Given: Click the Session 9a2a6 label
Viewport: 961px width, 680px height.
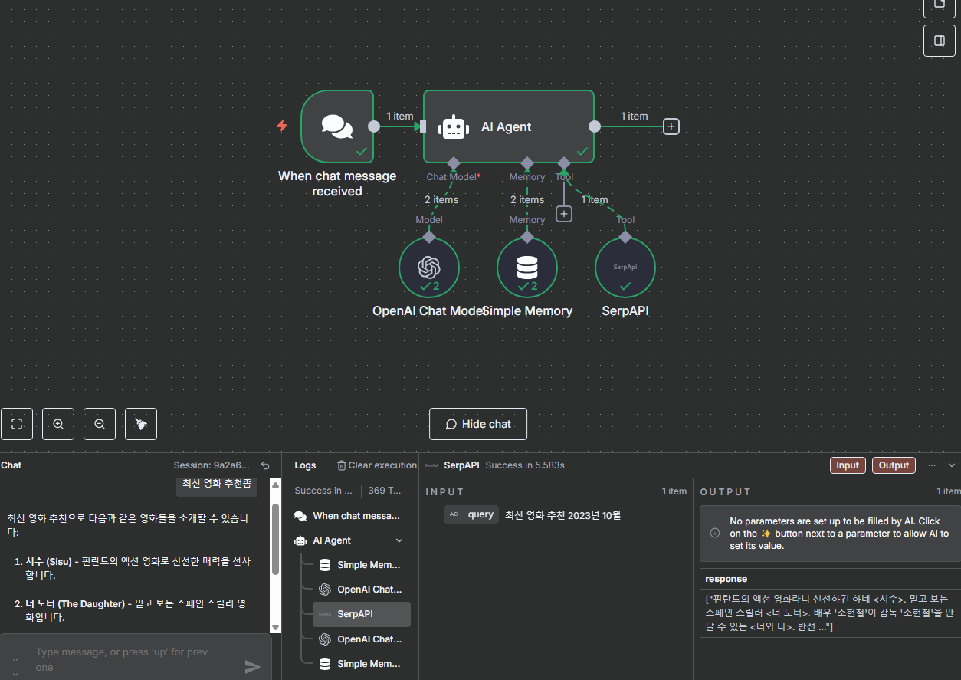Looking at the screenshot, I should pyautogui.click(x=212, y=465).
